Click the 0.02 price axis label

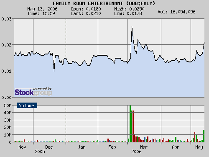click(x=6, y=45)
